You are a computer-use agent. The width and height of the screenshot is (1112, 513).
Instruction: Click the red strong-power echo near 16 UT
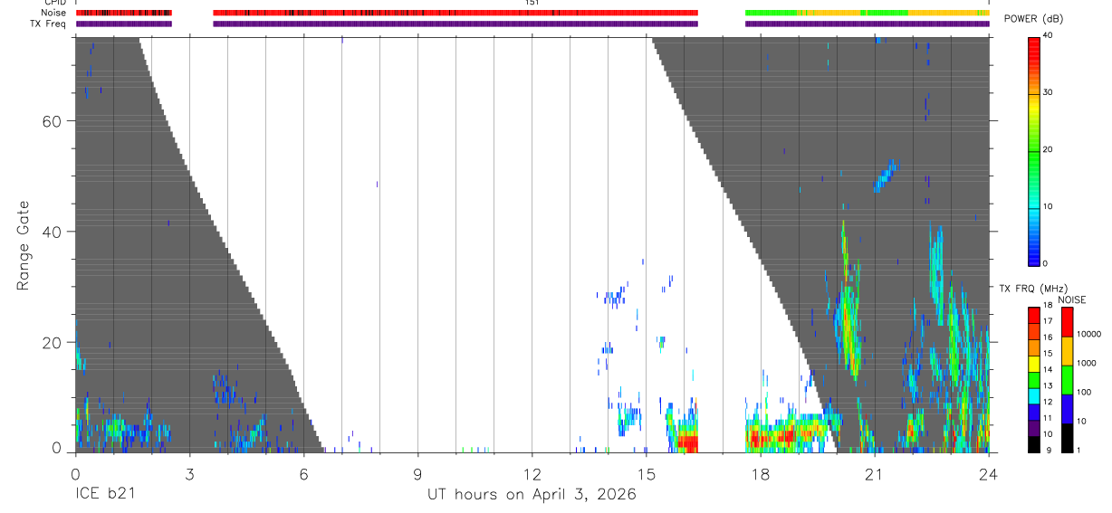pyautogui.click(x=689, y=443)
